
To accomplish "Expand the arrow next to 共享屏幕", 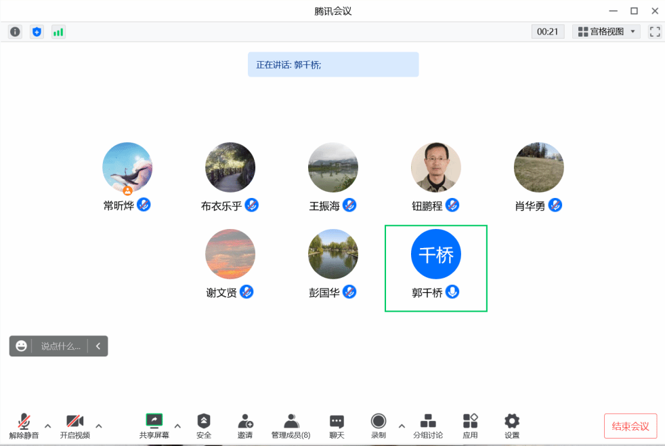I will 177,426.
